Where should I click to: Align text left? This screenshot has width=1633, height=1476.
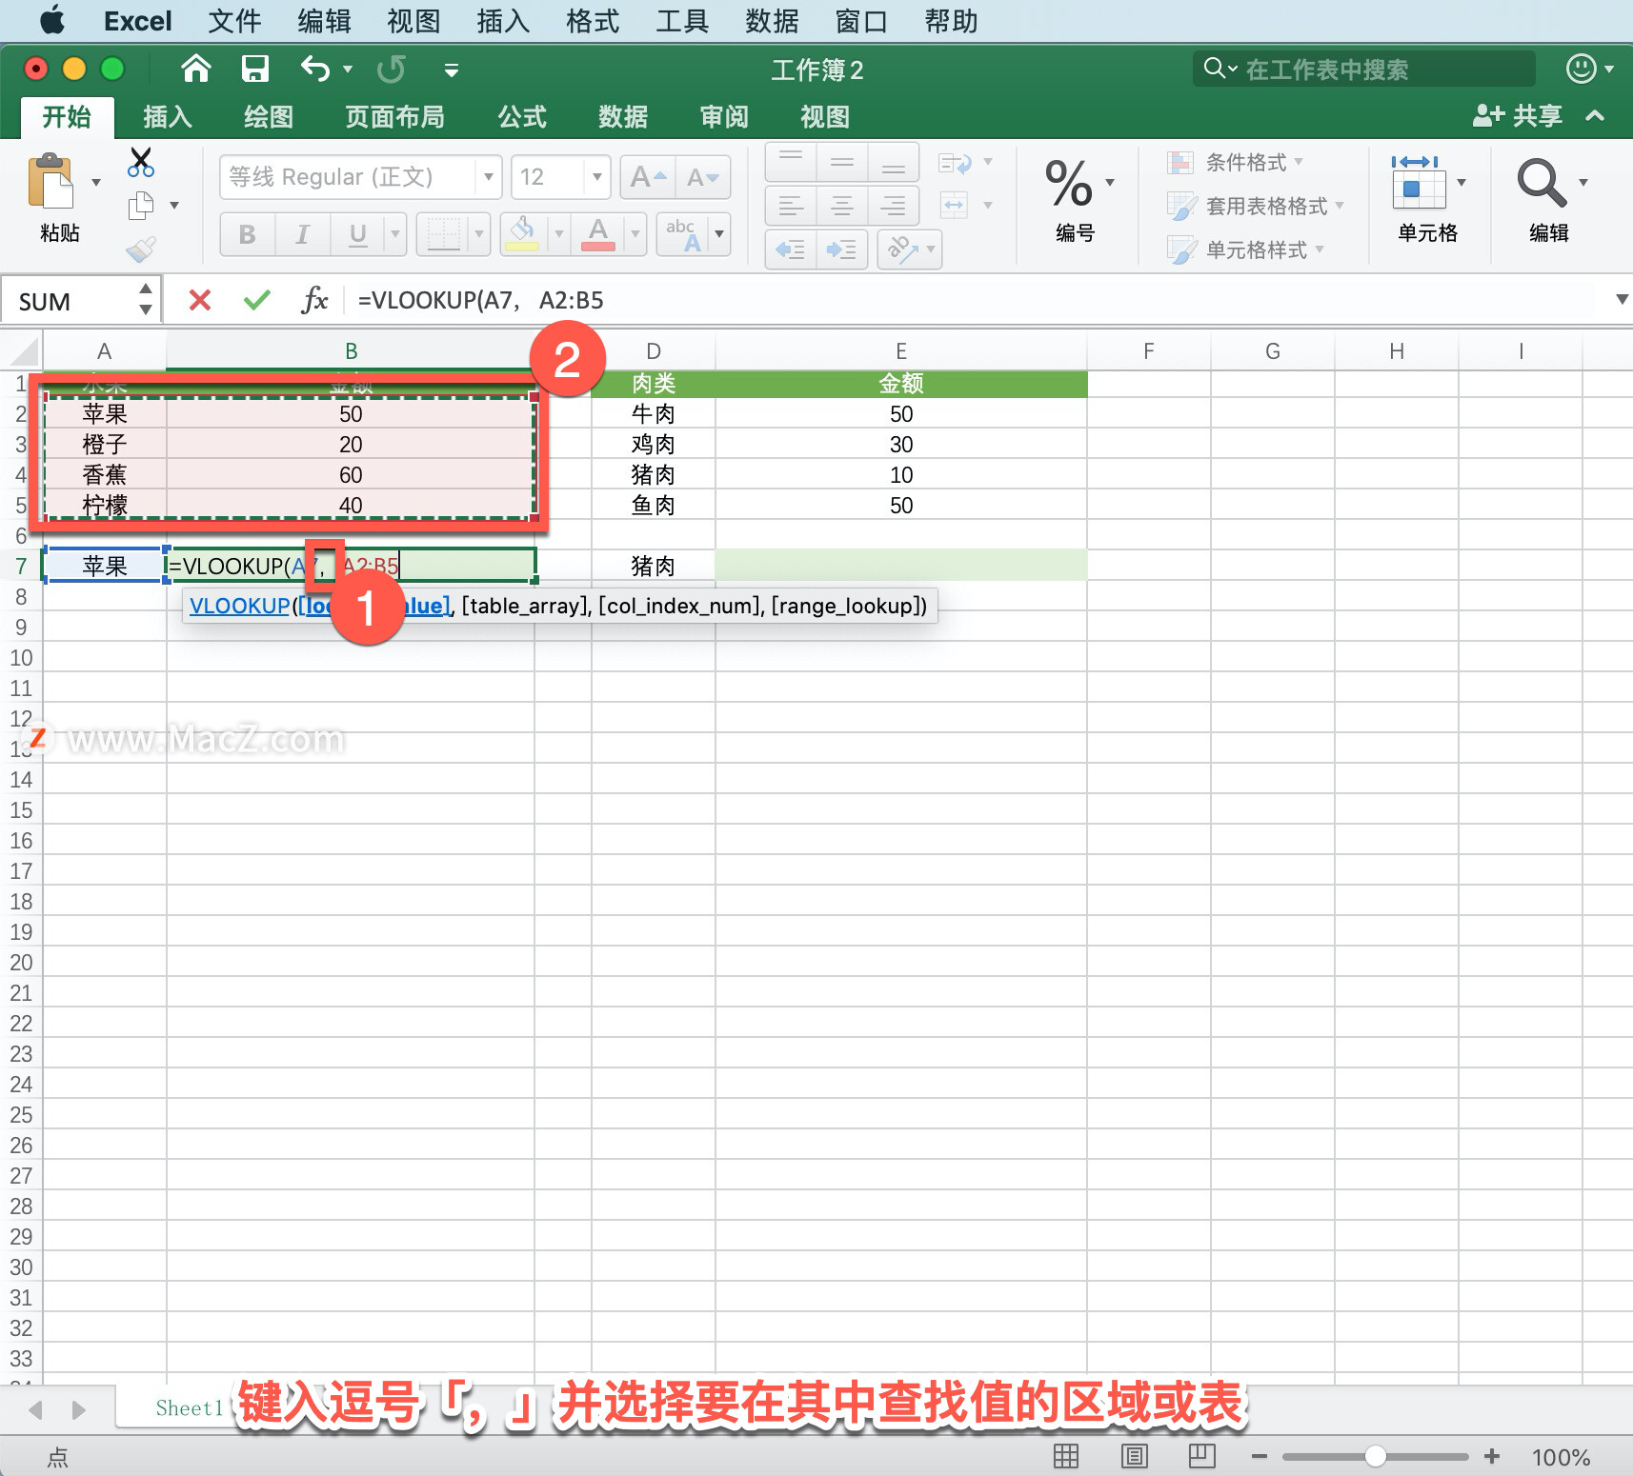[x=791, y=206]
